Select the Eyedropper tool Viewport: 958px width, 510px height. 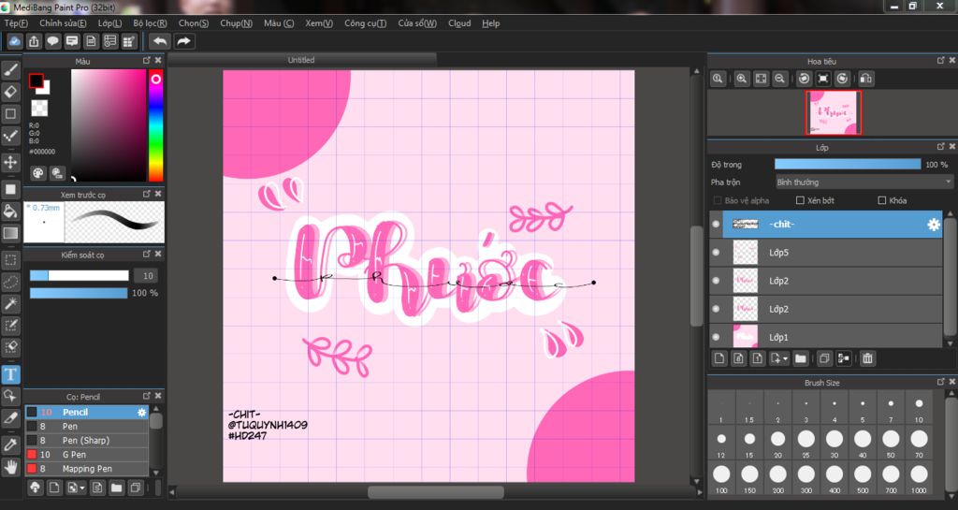[x=10, y=444]
